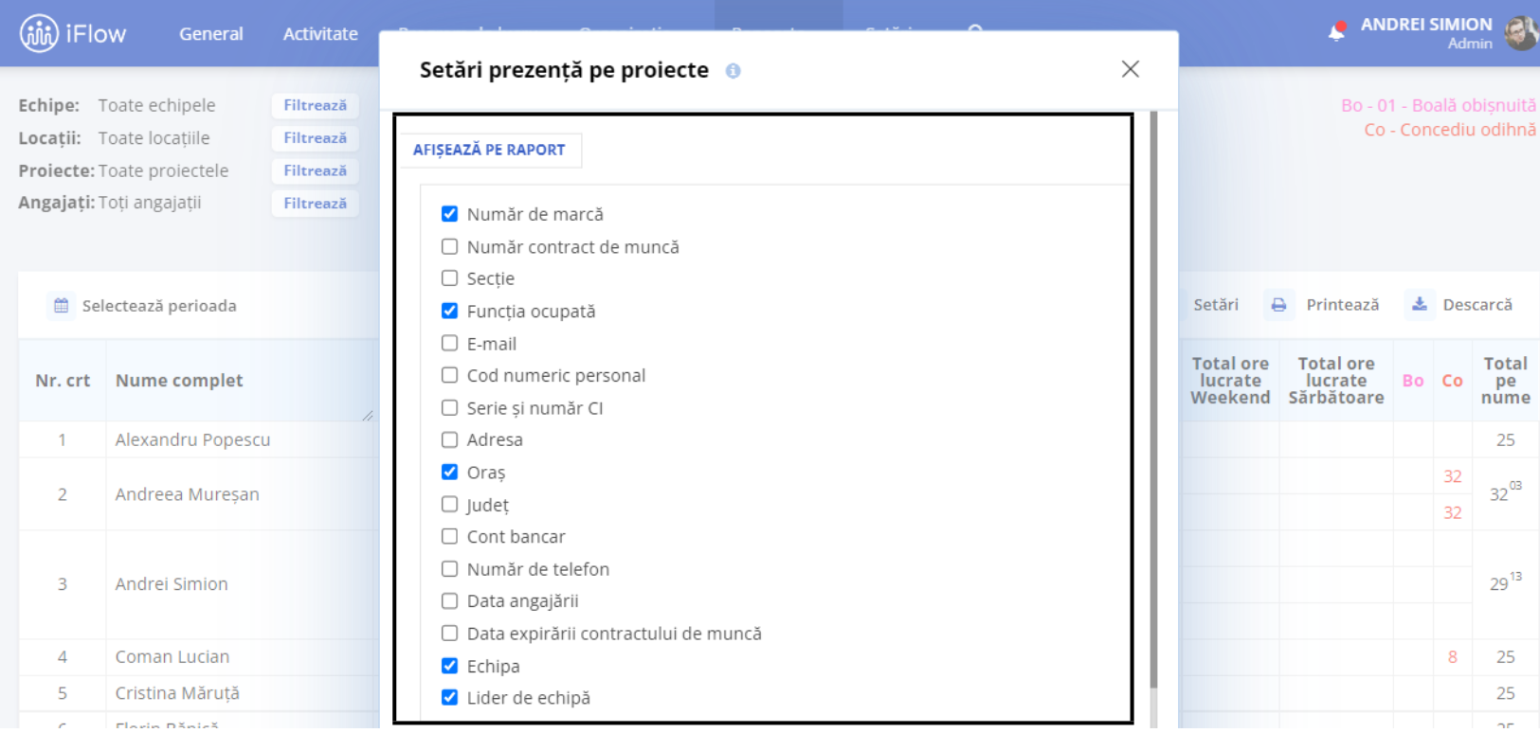Uncheck Număr de marcă checkbox
The width and height of the screenshot is (1540, 733).
coord(449,214)
